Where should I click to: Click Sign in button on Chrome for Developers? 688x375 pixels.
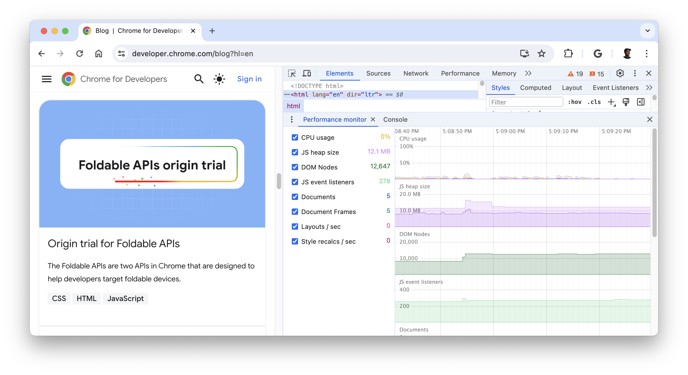click(x=250, y=79)
